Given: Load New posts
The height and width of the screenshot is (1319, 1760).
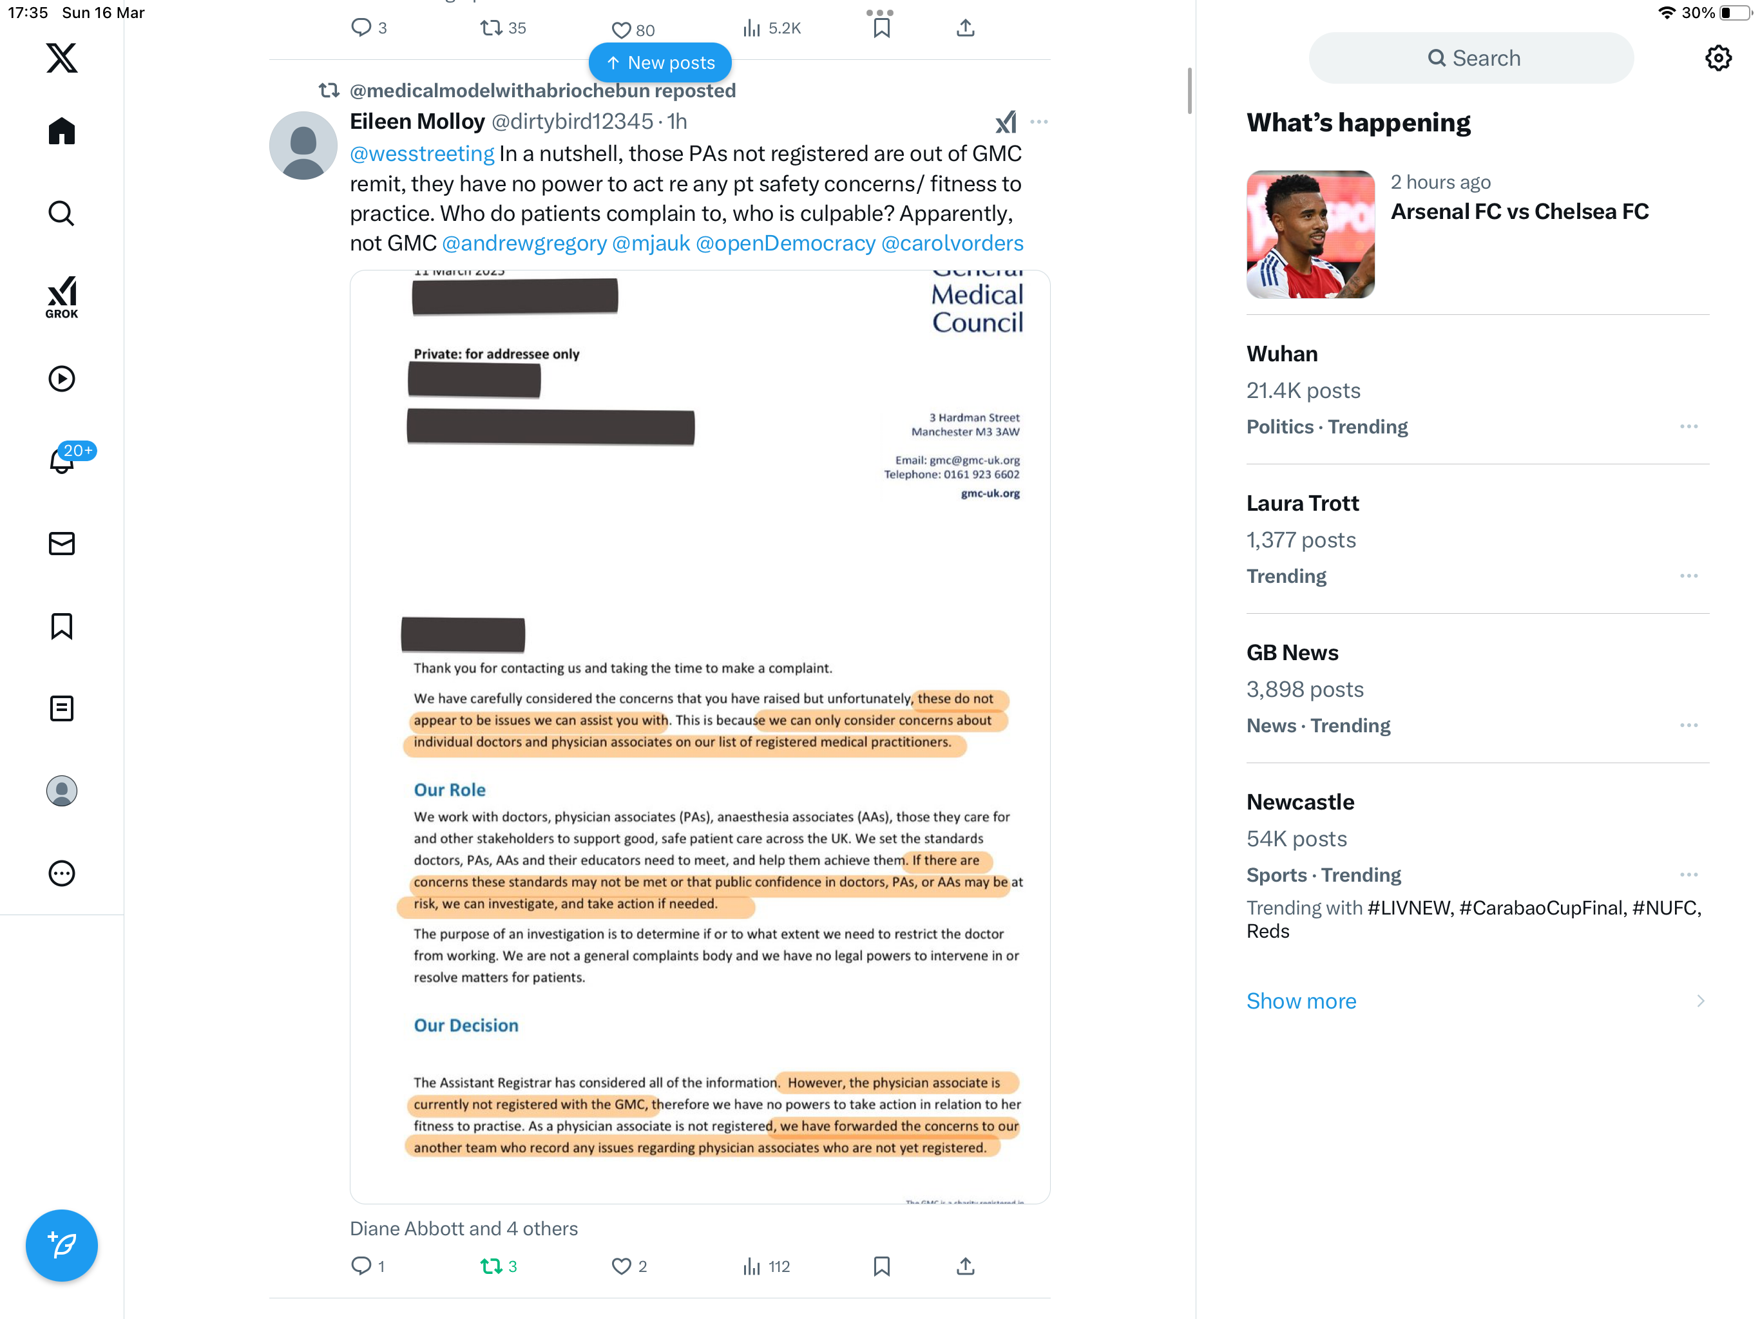Looking at the screenshot, I should 660,63.
